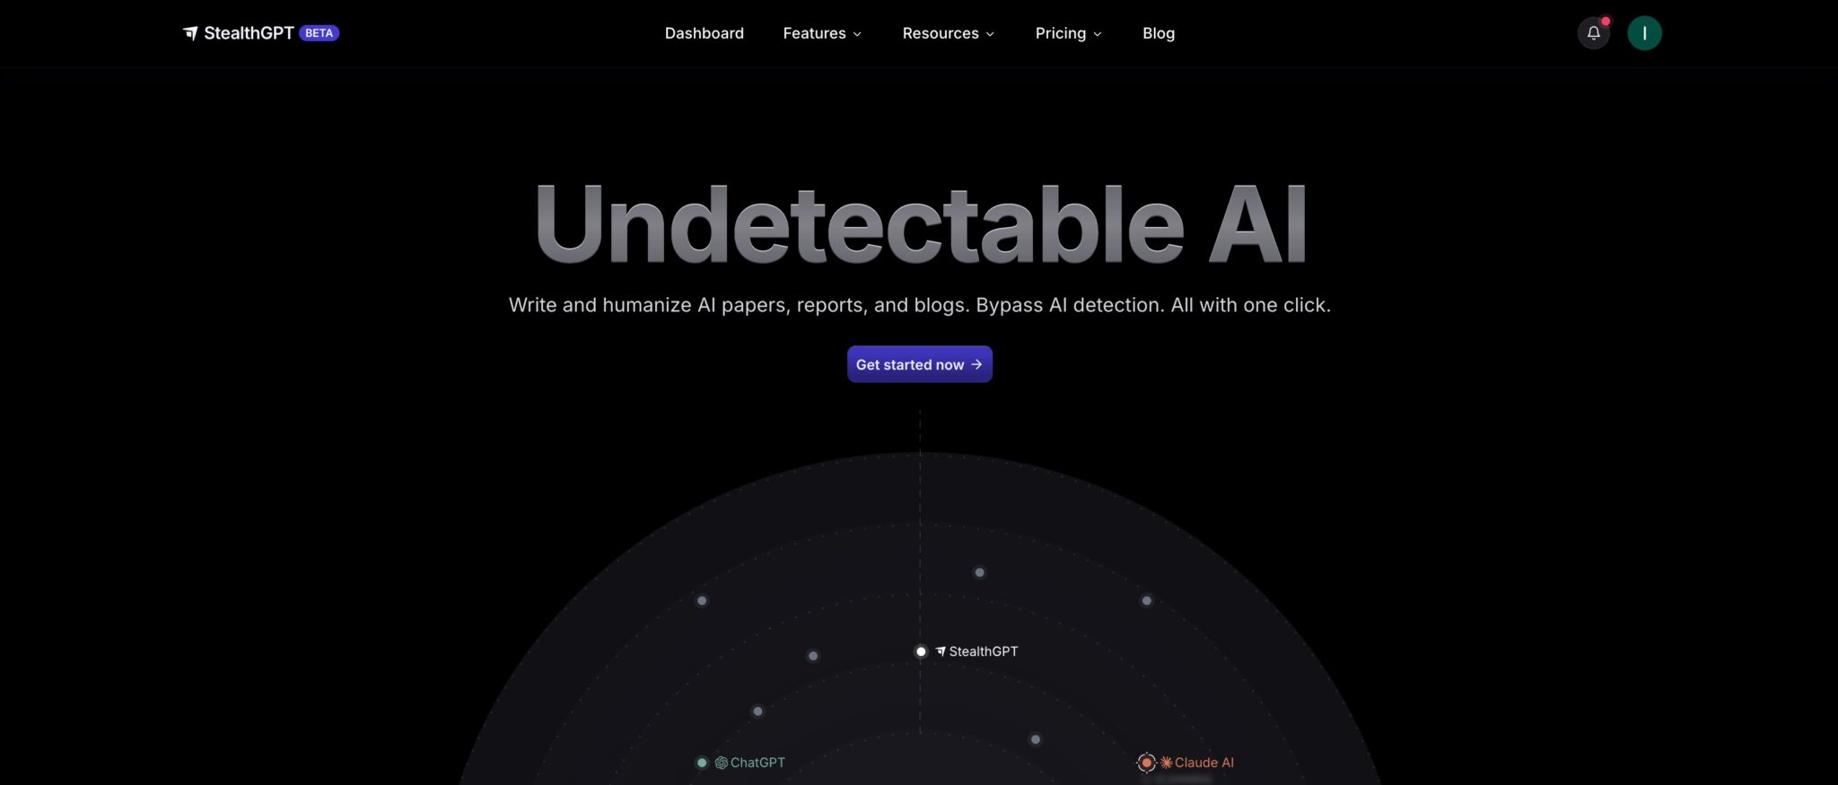Go to the Dashboard
This screenshot has width=1838, height=785.
[x=704, y=33]
